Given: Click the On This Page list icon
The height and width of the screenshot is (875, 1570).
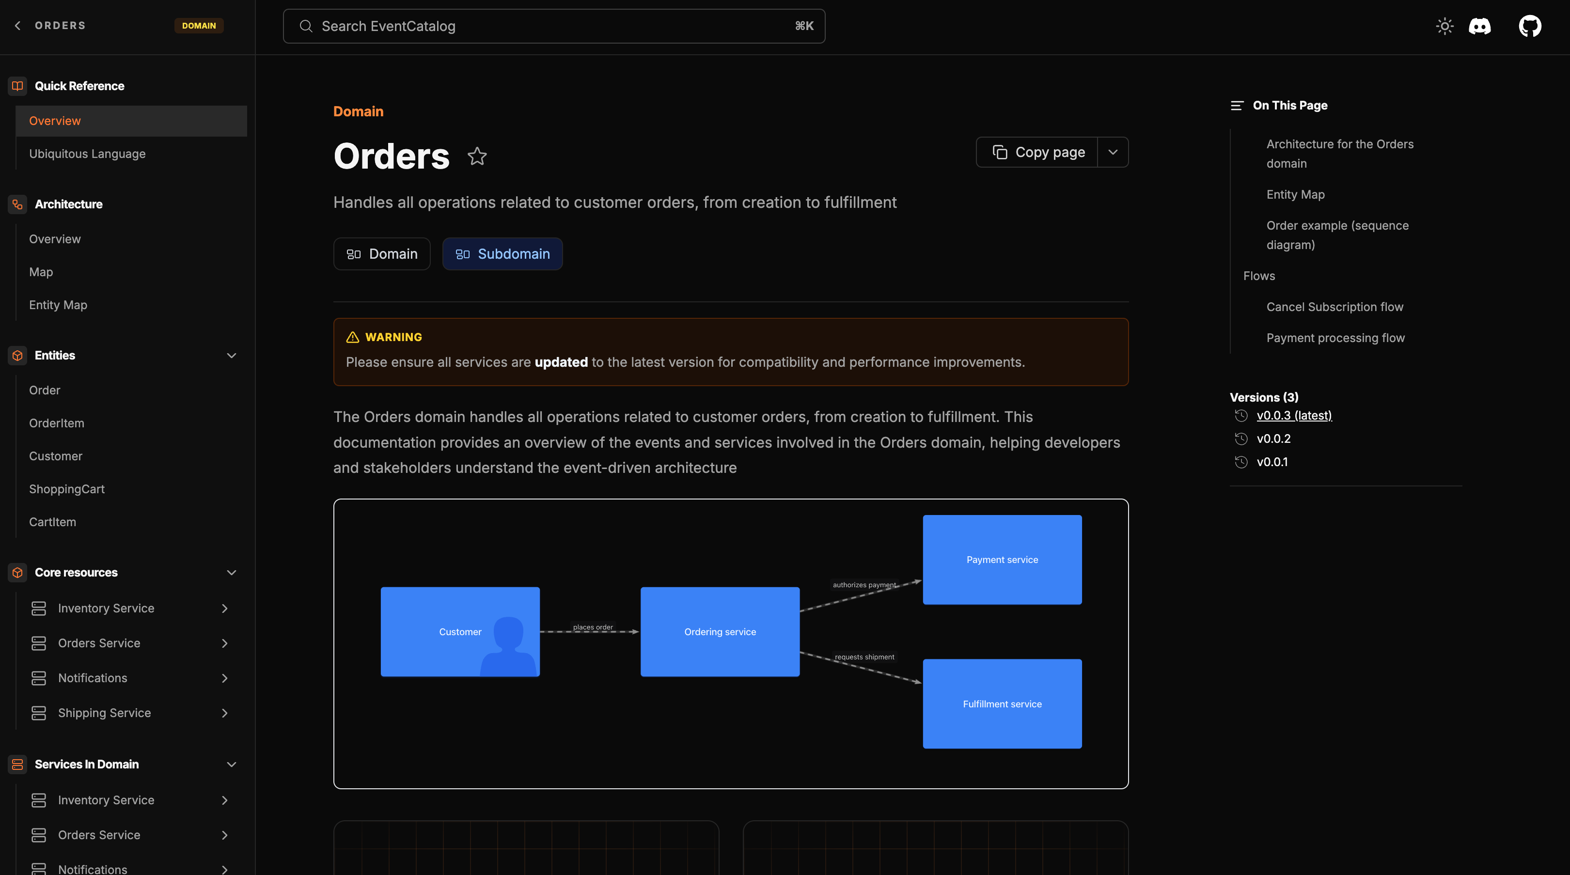Looking at the screenshot, I should (x=1237, y=106).
